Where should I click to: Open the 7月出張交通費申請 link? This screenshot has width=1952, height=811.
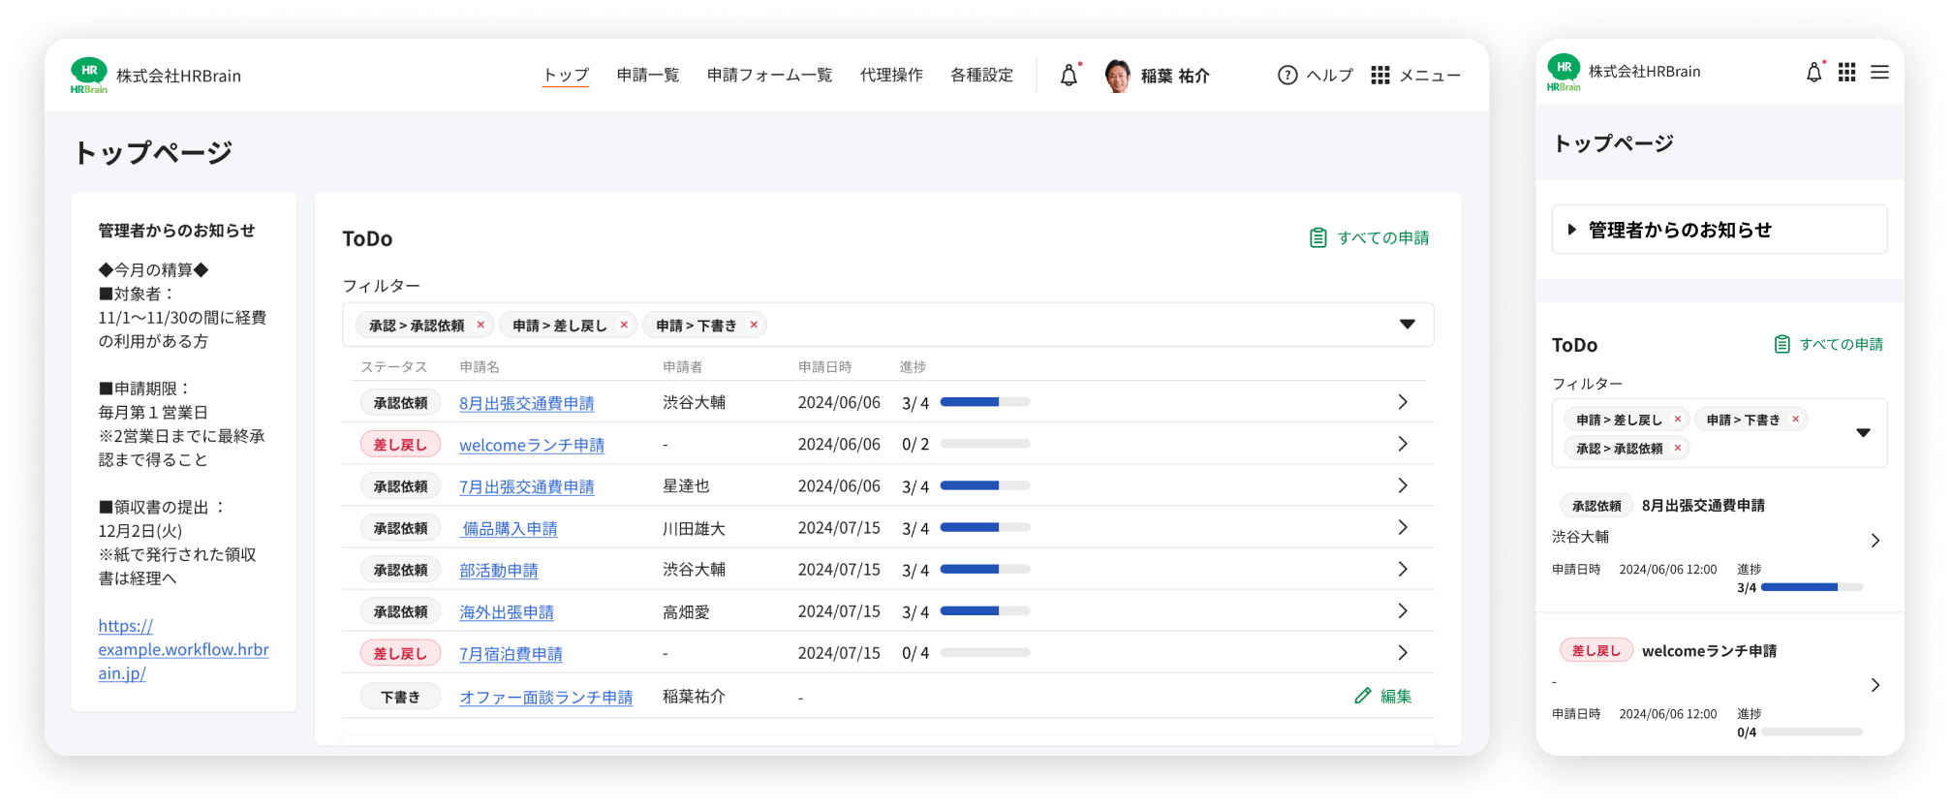527,486
